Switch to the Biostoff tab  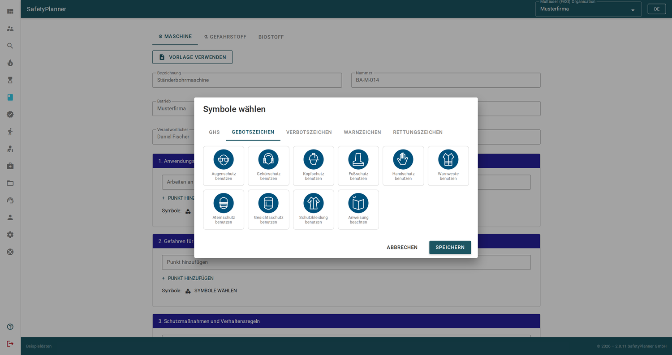pos(271,37)
